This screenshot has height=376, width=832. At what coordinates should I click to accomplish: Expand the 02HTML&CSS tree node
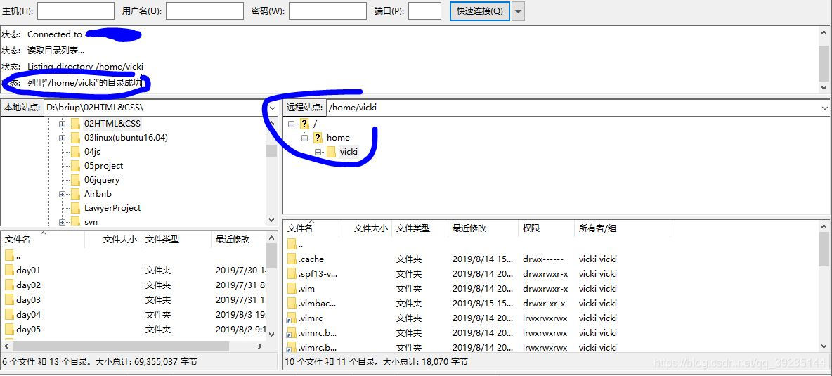coord(62,124)
